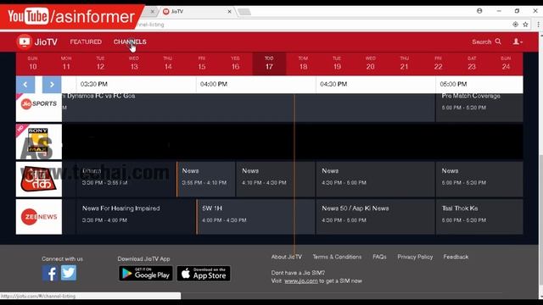
Task: Select Wednesday 20 date tab
Action: pyautogui.click(x=371, y=64)
